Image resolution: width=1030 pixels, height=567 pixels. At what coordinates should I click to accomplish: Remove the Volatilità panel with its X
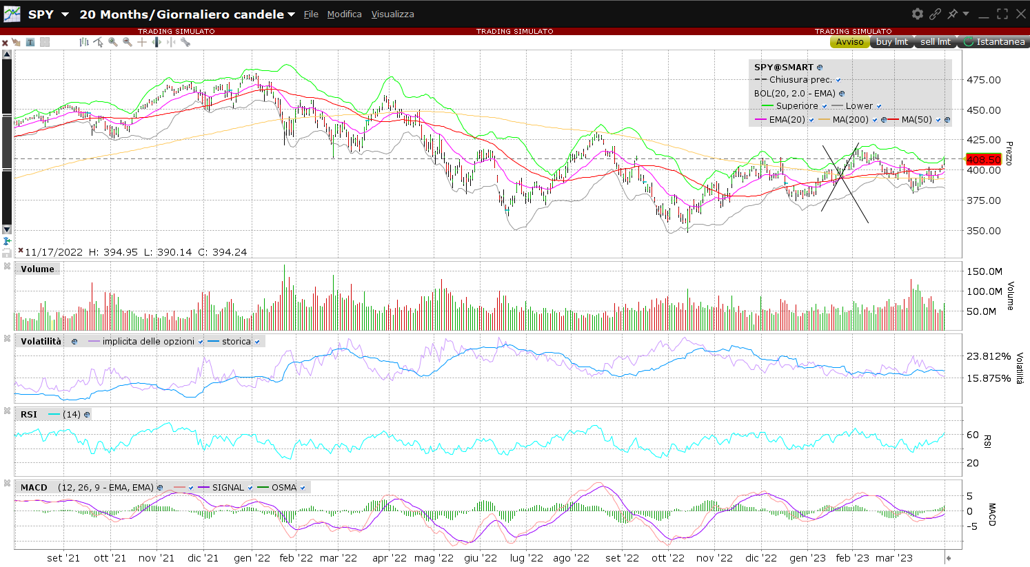(x=6, y=338)
